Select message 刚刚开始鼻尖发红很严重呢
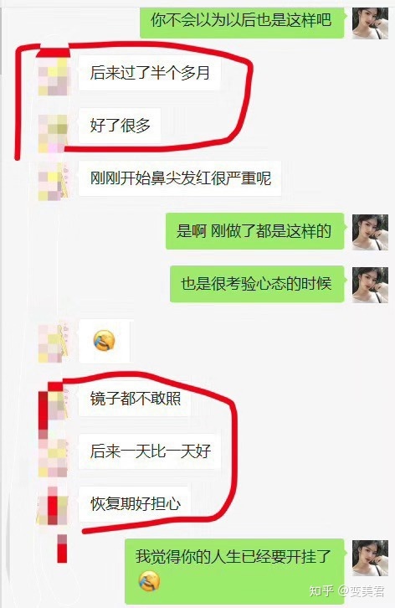395x608 pixels. coord(180,178)
